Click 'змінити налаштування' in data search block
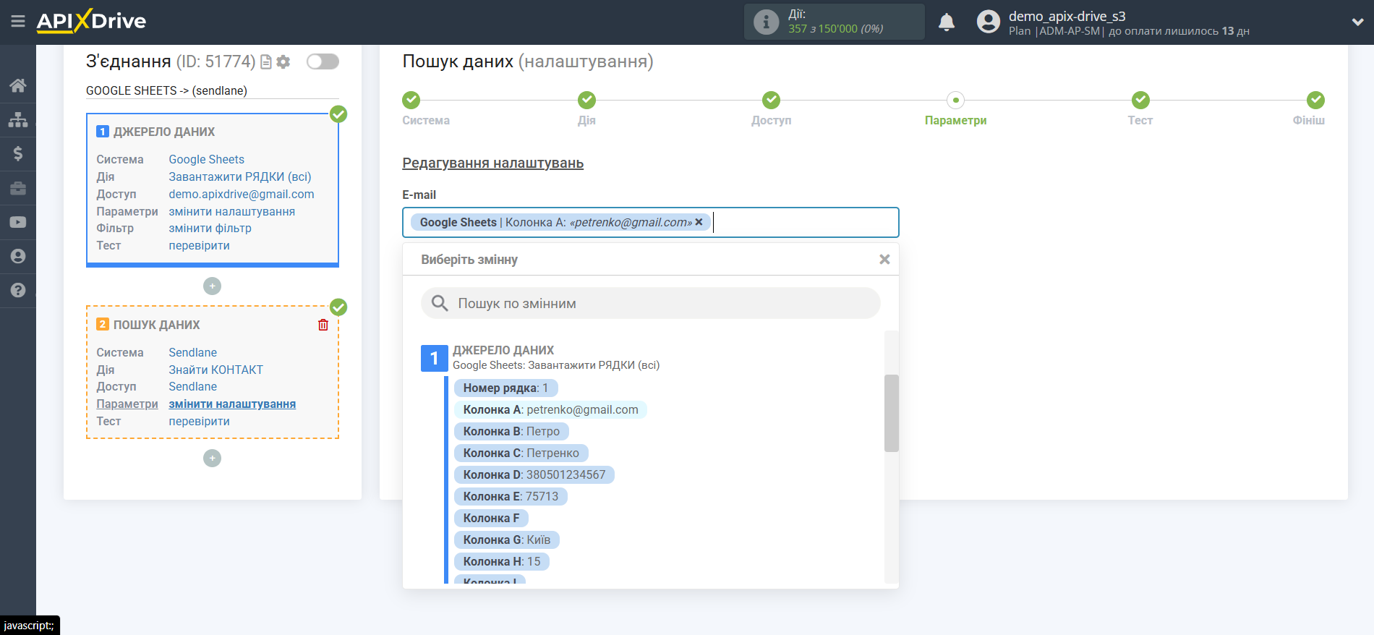The image size is (1374, 635). click(232, 404)
